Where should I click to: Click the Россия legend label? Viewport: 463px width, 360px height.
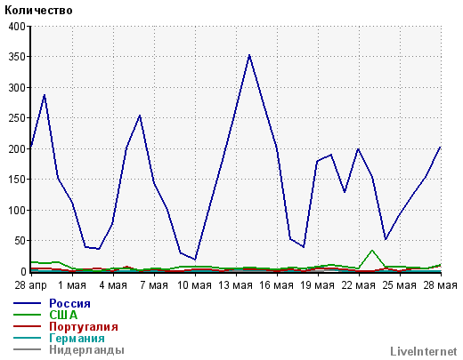69,303
